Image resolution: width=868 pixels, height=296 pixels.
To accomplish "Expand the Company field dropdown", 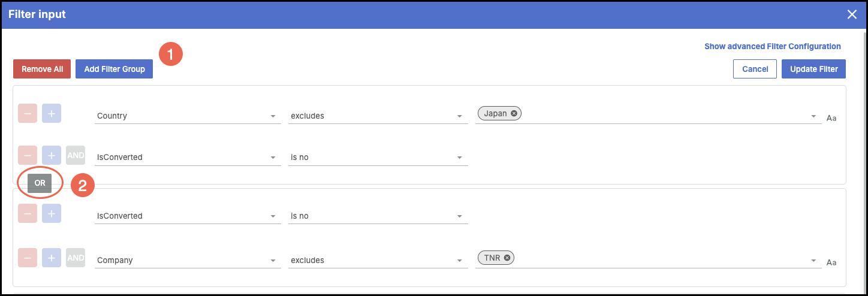I will [x=188, y=260].
